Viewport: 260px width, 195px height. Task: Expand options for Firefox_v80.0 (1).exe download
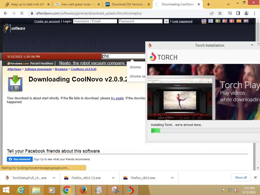[113, 178]
